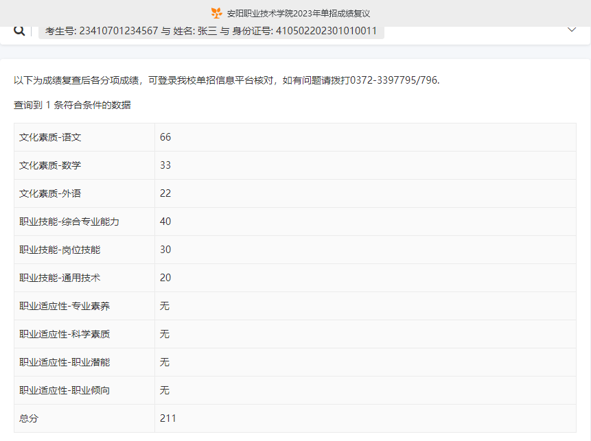Select the 职业适应性-职业倾向 row label
The width and height of the screenshot is (591, 441).
pos(65,390)
